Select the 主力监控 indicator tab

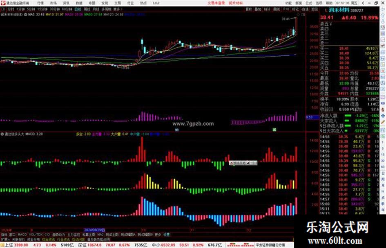coord(74,235)
